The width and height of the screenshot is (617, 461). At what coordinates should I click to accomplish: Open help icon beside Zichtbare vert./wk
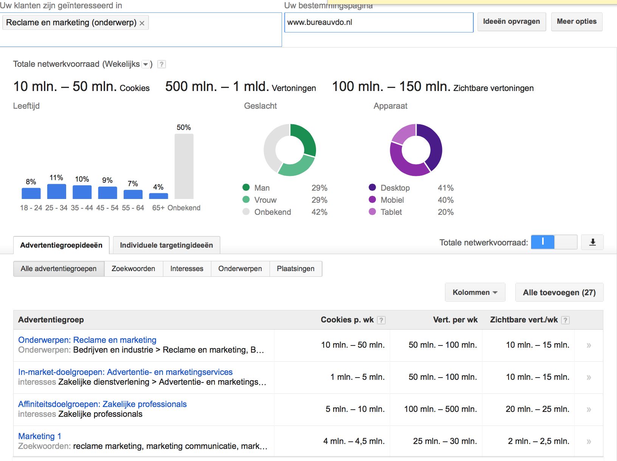565,320
